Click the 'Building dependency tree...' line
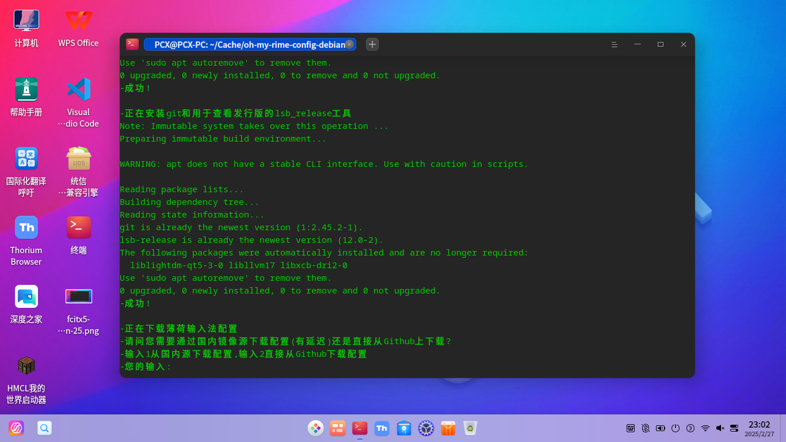 (189, 202)
